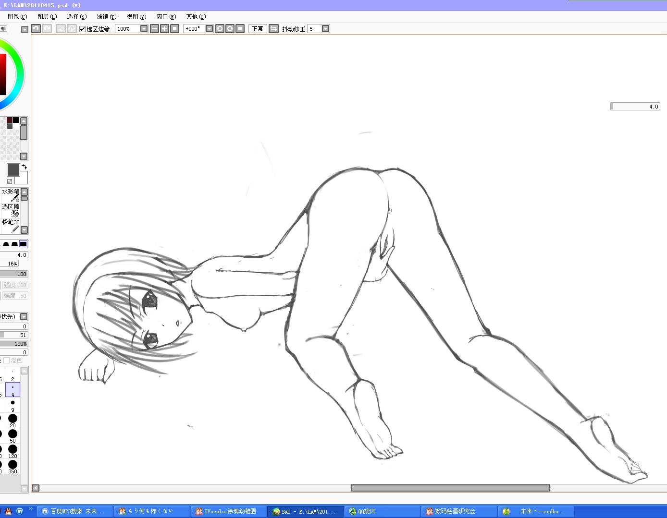The width and height of the screenshot is (667, 518).
Task: Click the brush density 100 slider
Action: tap(14, 274)
